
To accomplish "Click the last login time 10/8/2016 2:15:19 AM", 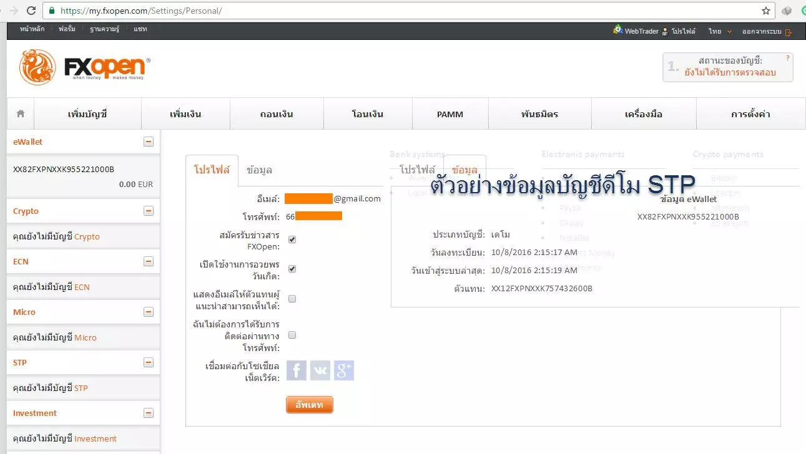I will click(534, 270).
